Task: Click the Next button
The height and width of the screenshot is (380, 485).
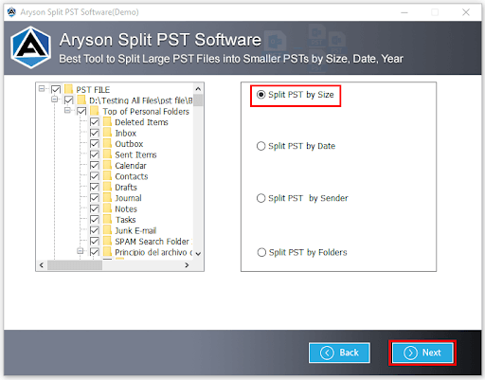Action: pos(422,353)
